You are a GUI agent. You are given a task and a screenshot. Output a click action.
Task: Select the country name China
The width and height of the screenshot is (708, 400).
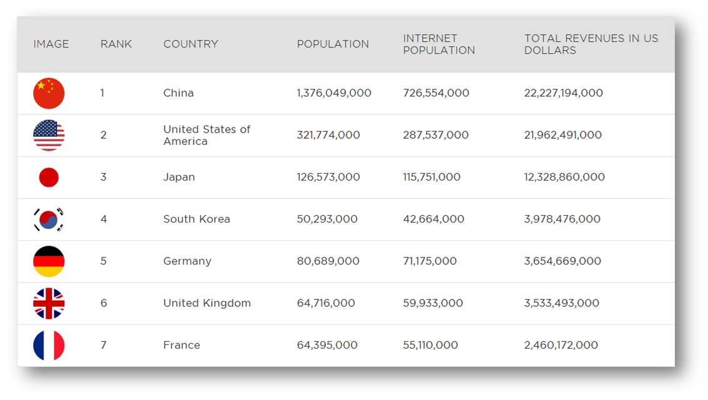(x=178, y=93)
